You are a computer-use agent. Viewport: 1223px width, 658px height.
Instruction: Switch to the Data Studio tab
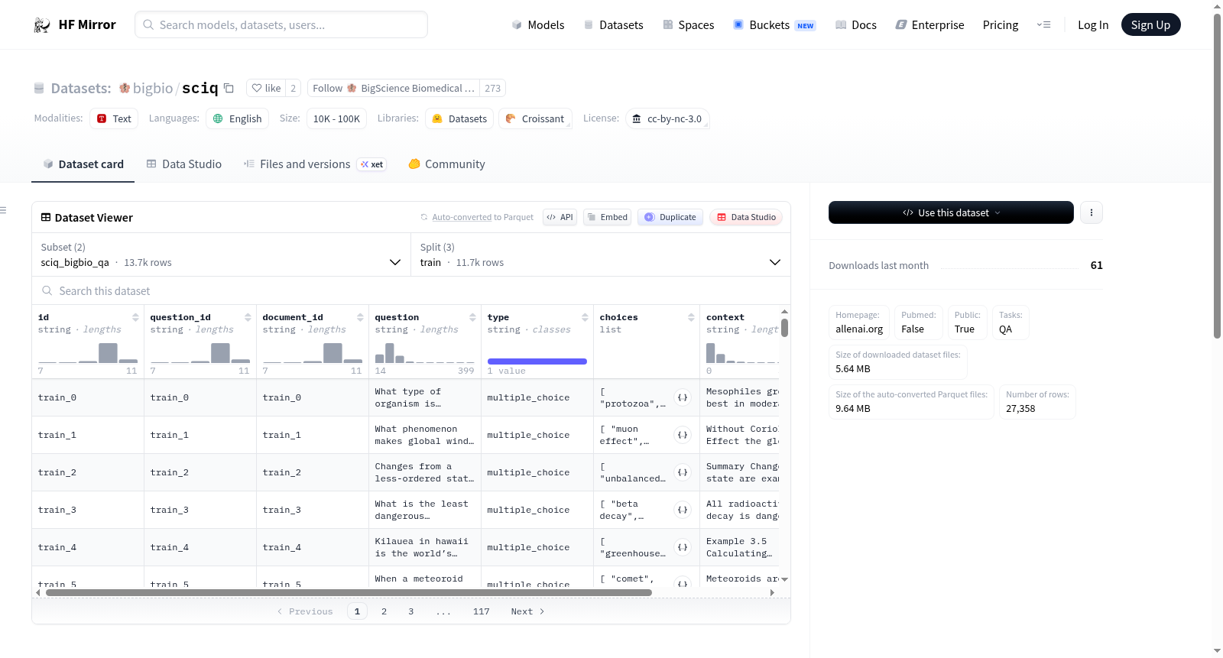click(184, 164)
